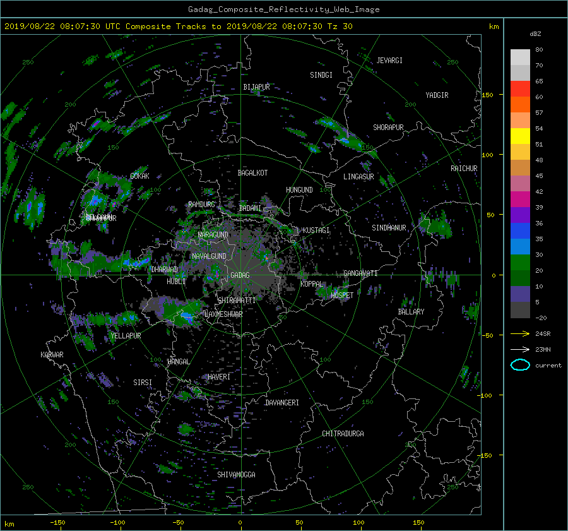Click the RAICHUR city label
The height and width of the screenshot is (531, 568).
[x=464, y=169]
